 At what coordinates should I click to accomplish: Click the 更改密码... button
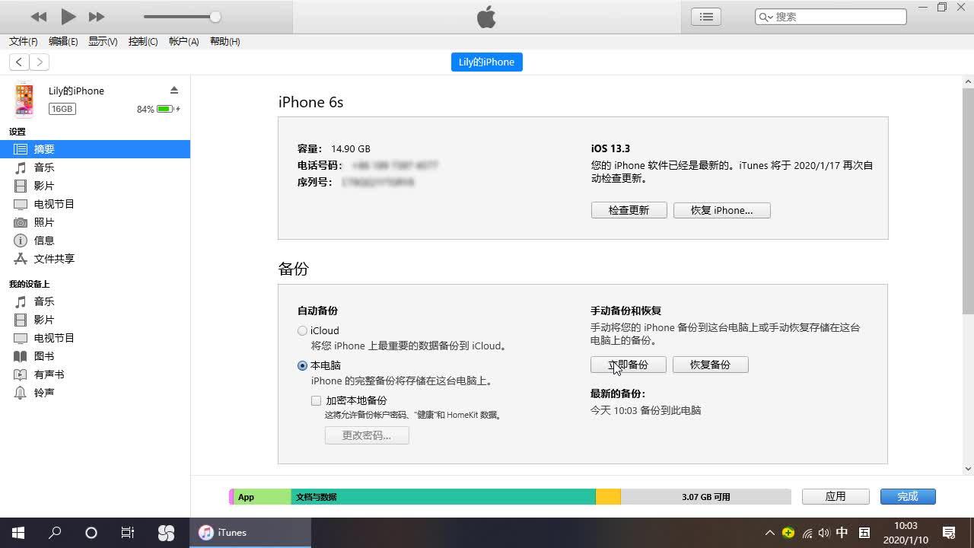(367, 435)
